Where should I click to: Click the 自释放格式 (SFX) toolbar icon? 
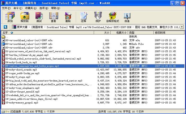pyautogui.click(x=113, y=17)
